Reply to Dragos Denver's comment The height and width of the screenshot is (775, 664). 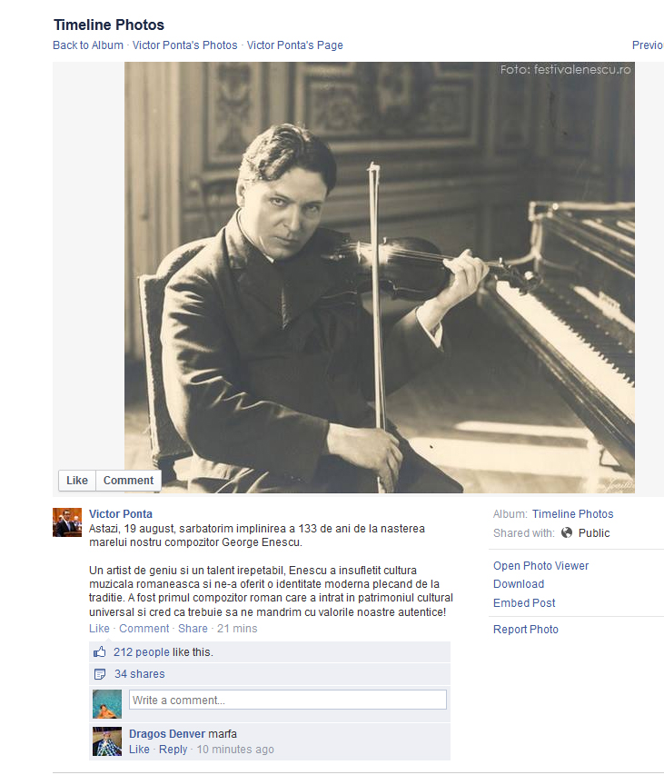pos(173,750)
